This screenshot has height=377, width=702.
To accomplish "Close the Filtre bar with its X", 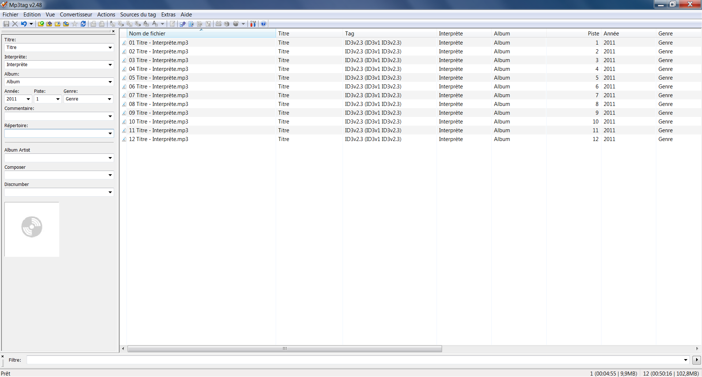I will tap(3, 356).
